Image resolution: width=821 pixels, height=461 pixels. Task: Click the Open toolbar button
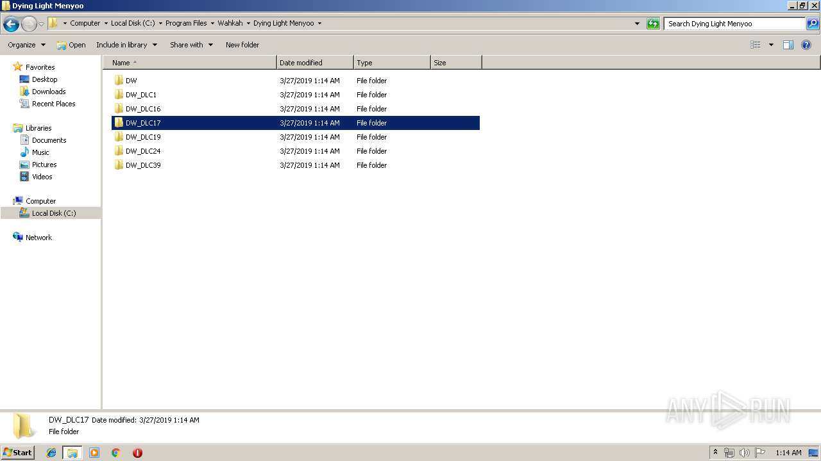coord(71,45)
